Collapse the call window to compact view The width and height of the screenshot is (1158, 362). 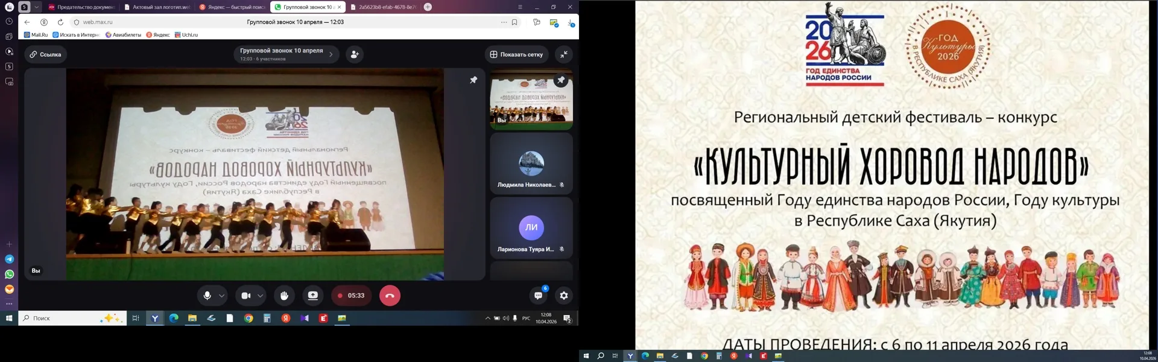(x=564, y=54)
